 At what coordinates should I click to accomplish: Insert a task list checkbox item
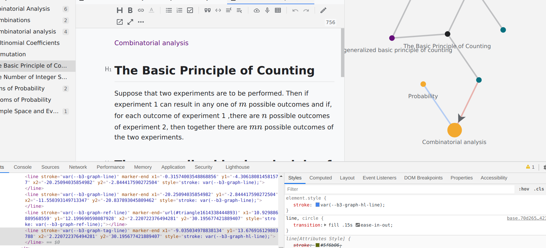point(190,10)
